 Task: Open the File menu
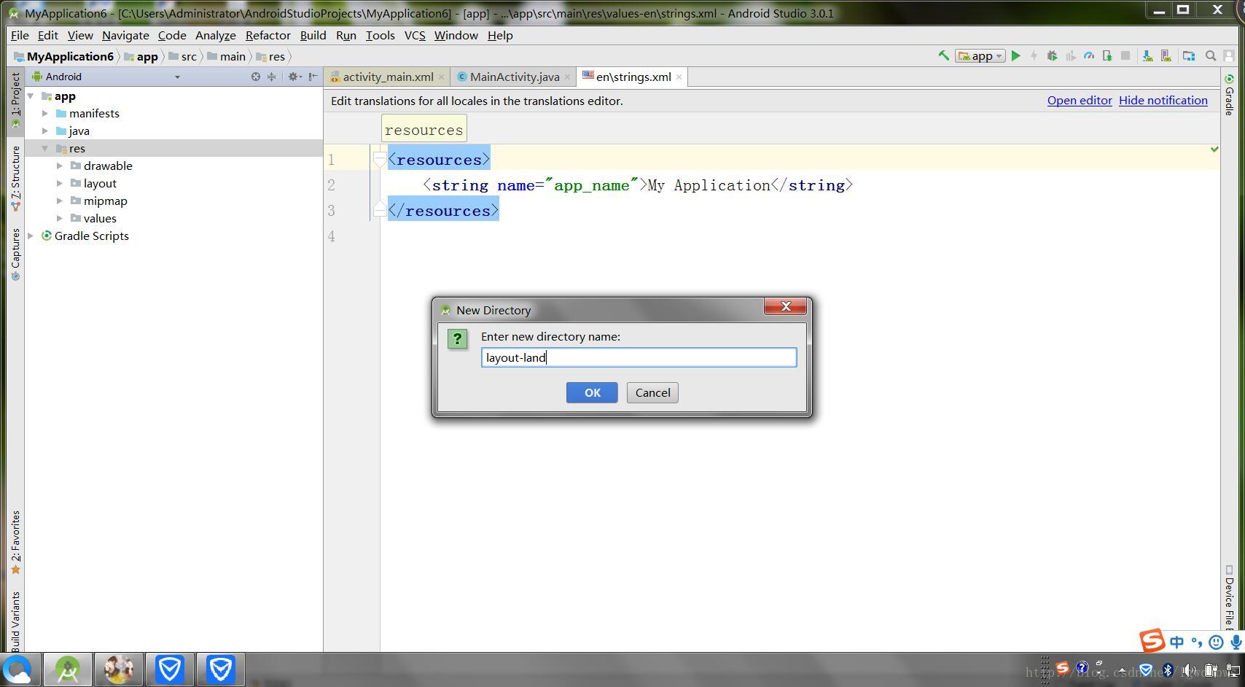tap(20, 35)
